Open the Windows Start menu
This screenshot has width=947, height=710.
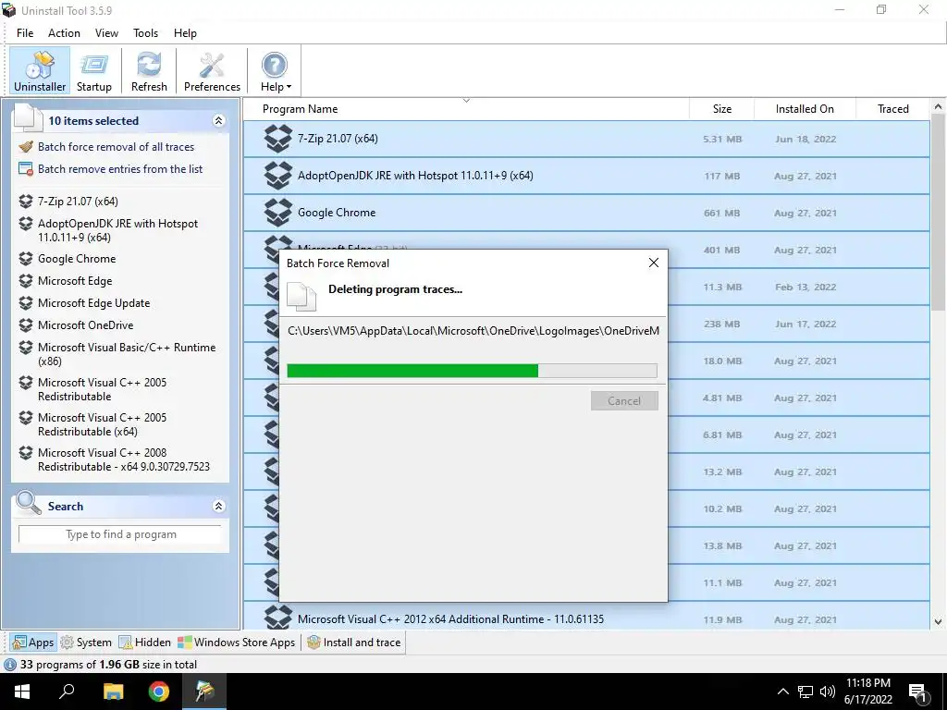22,692
